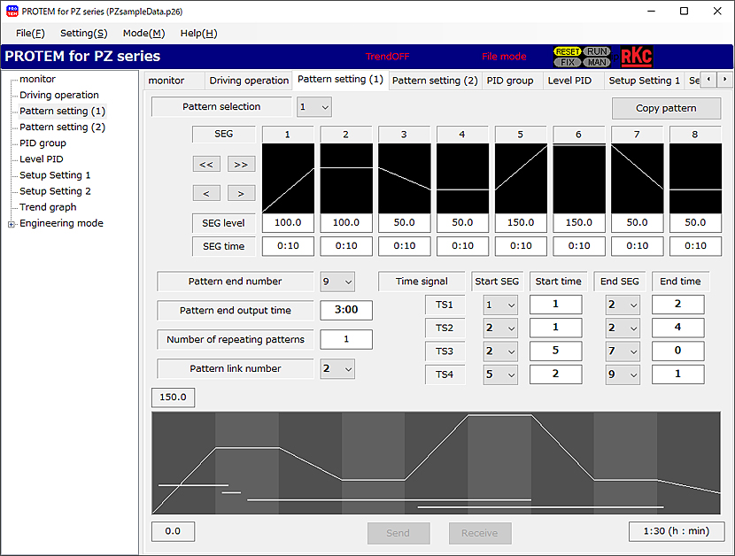Click the Receive button
Image resolution: width=735 pixels, height=556 pixels.
click(480, 533)
